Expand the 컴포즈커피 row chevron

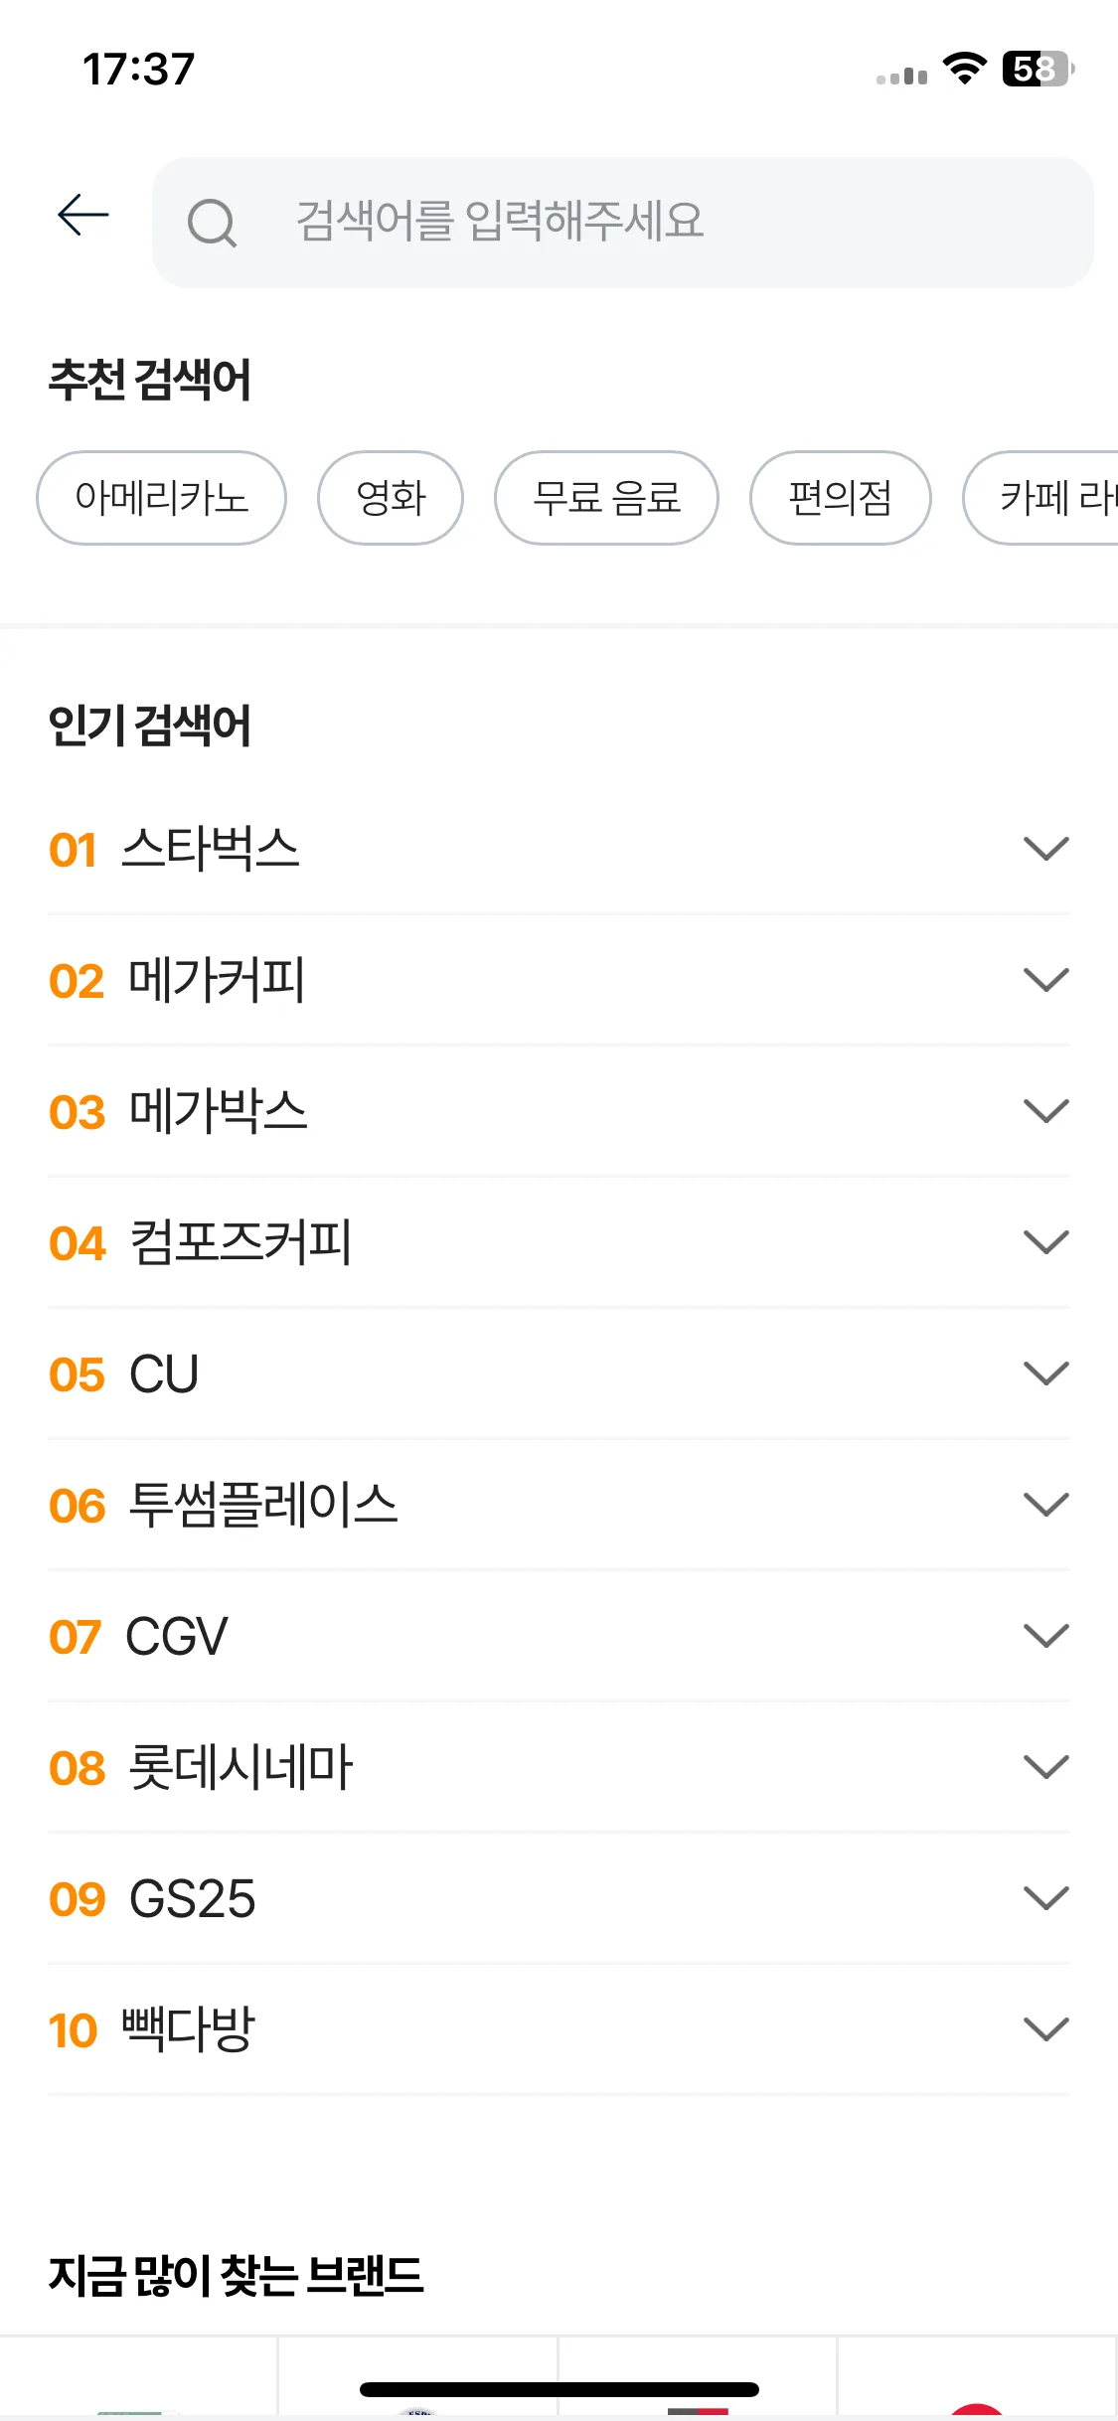pyautogui.click(x=1045, y=1242)
